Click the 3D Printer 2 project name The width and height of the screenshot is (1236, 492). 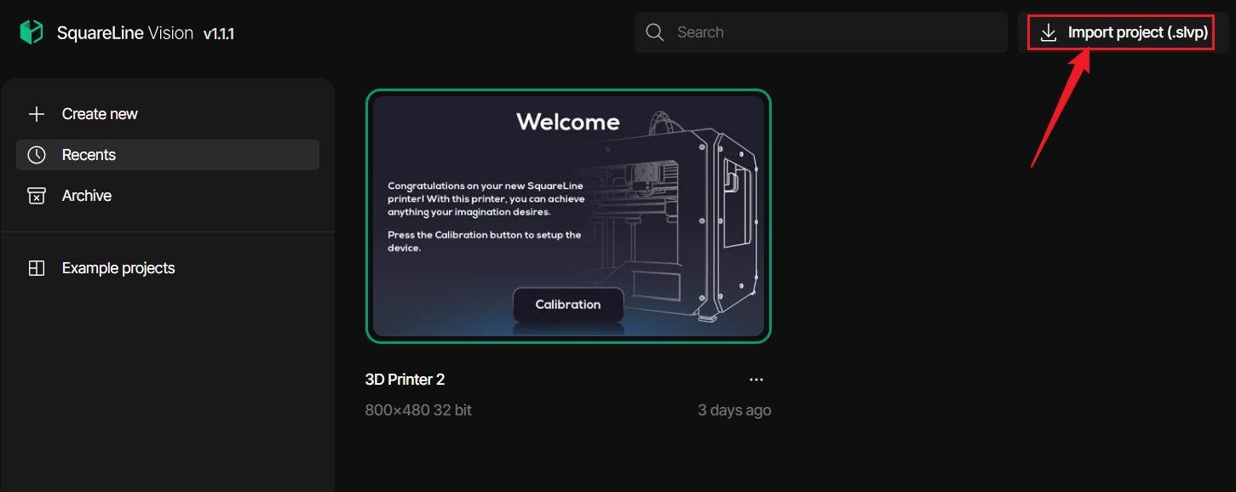pos(405,380)
